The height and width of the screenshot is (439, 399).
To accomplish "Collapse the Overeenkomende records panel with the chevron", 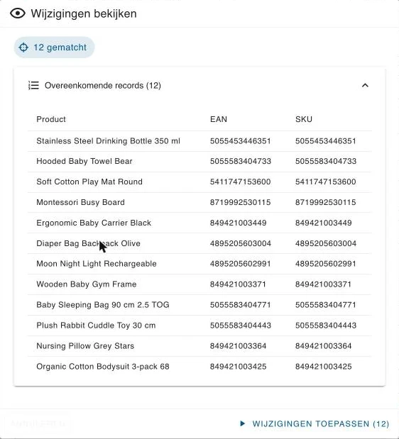I will 365,85.
